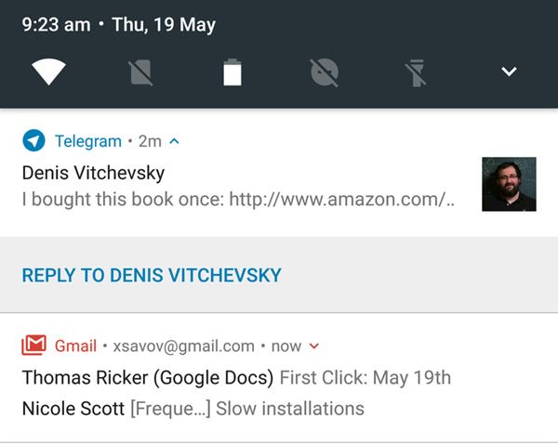
Task: Expand the quick settings panel chevron
Action: (x=508, y=72)
